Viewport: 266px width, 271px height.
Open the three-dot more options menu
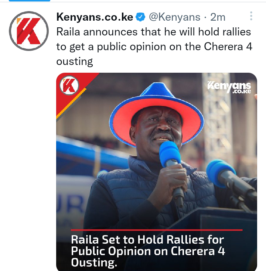(x=251, y=16)
